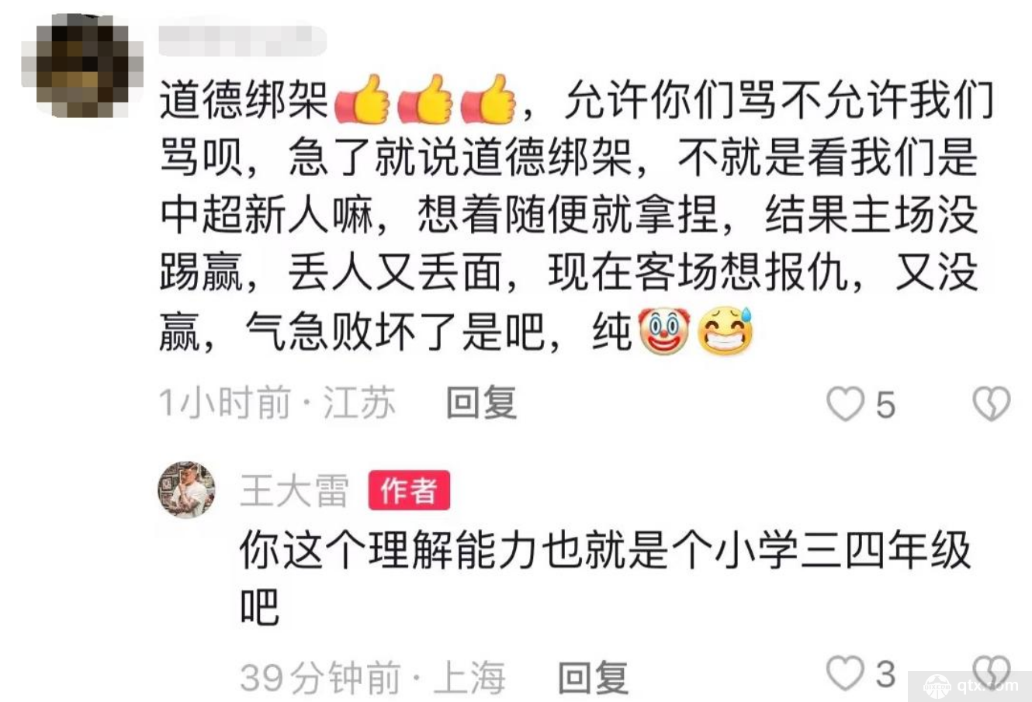
Task: Open 王大雷's profile avatar
Action: 187,489
